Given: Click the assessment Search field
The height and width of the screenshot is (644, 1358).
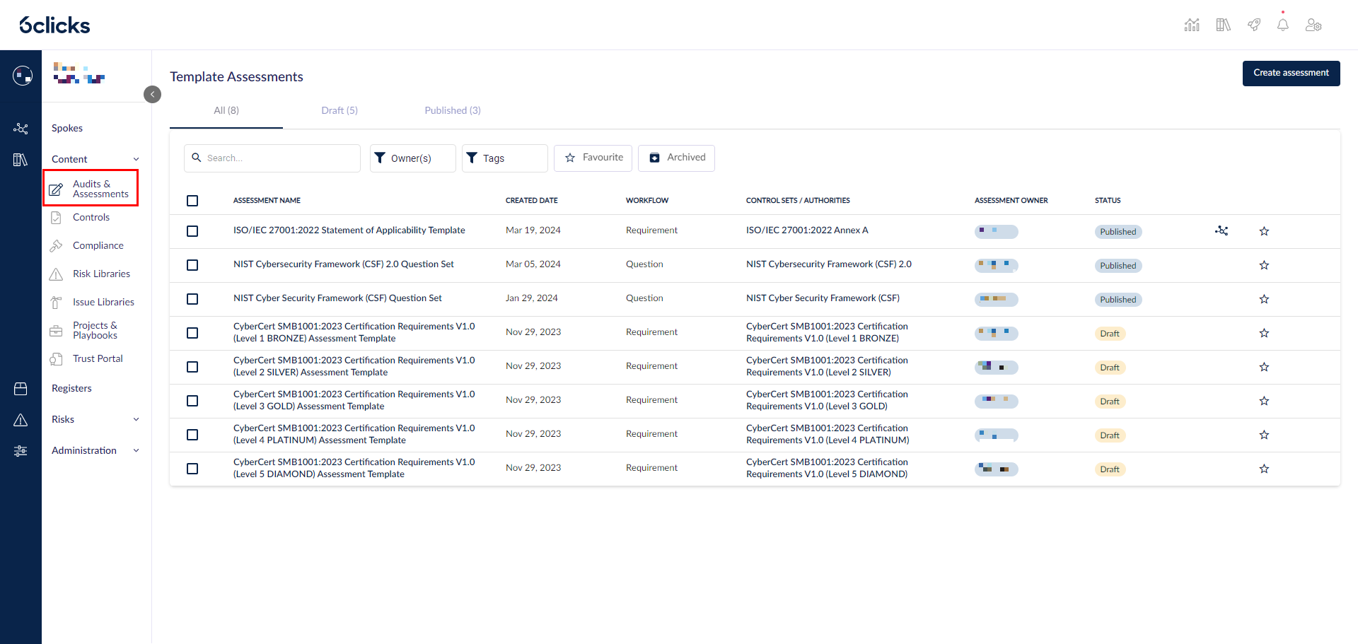Looking at the screenshot, I should point(272,158).
